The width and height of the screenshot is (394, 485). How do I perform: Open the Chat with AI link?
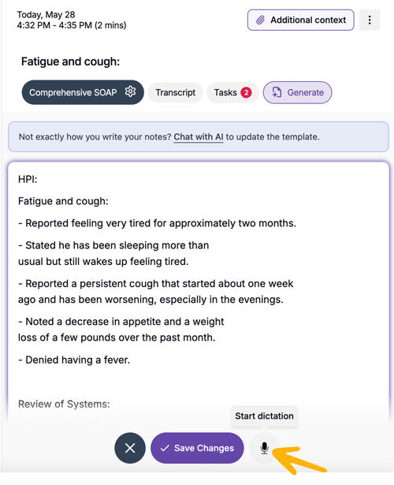pyautogui.click(x=199, y=136)
